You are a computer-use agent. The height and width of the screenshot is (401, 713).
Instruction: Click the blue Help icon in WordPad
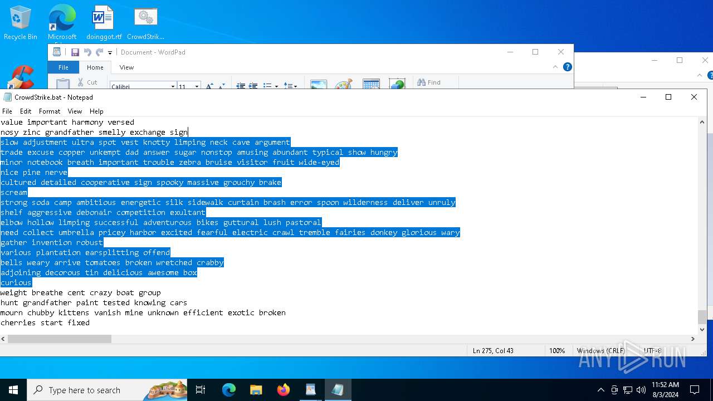(x=568, y=67)
